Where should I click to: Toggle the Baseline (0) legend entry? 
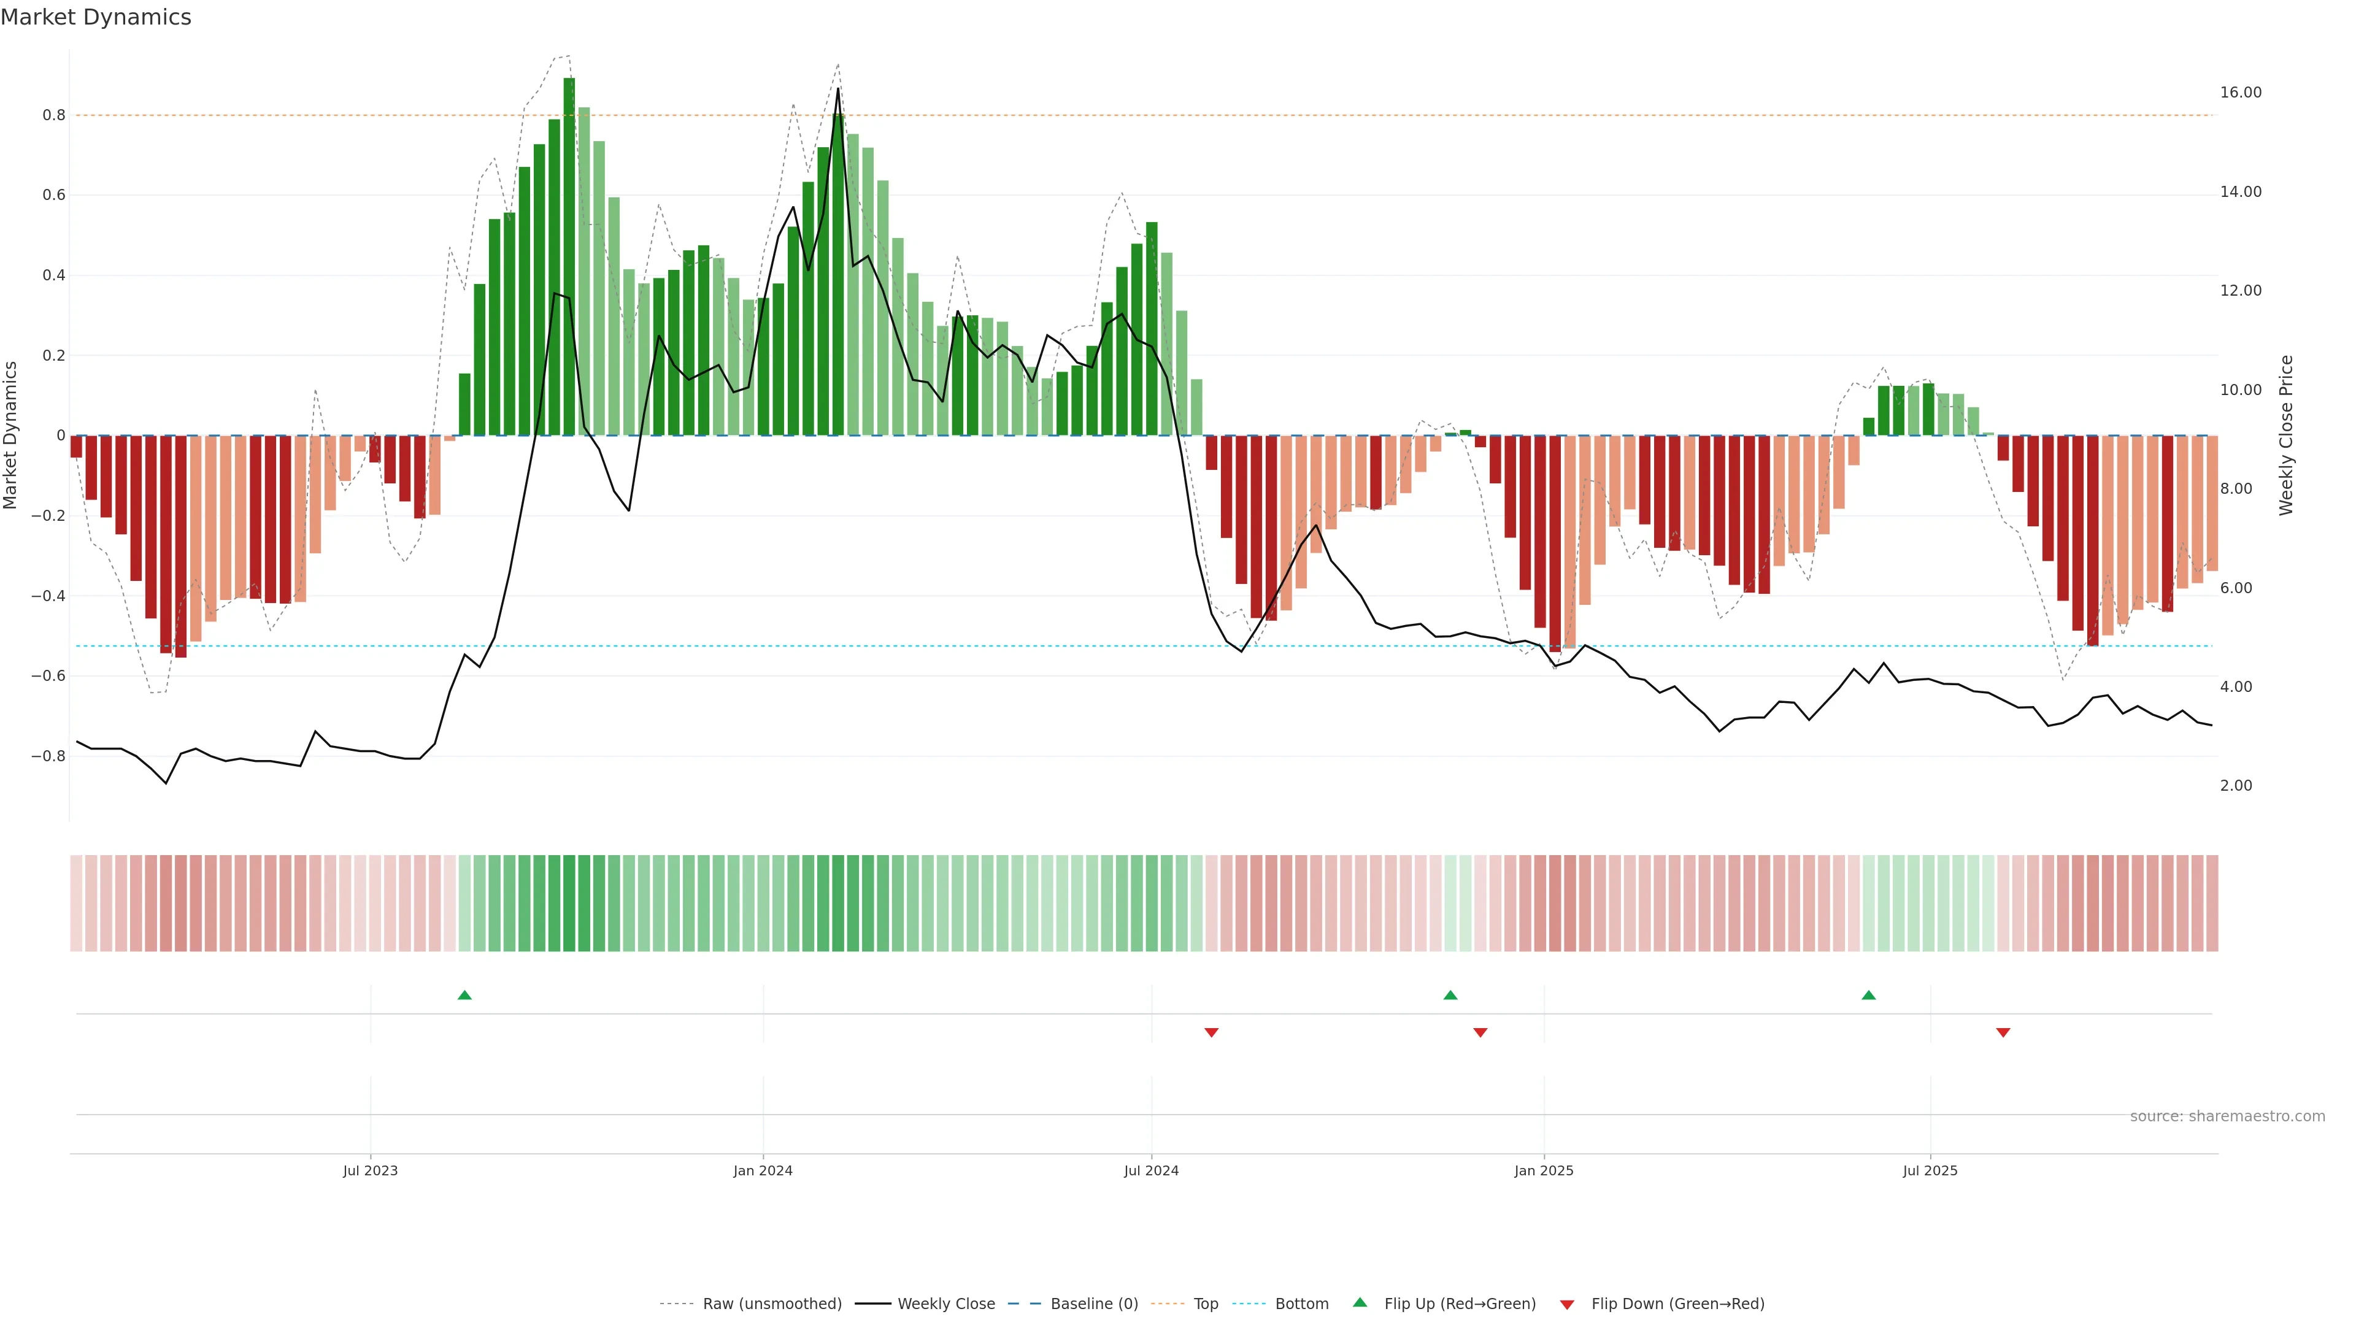[1094, 1304]
